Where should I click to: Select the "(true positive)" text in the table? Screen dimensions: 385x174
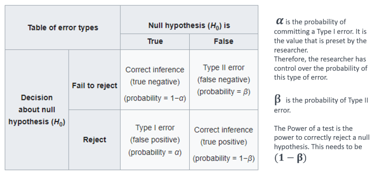click(x=223, y=142)
